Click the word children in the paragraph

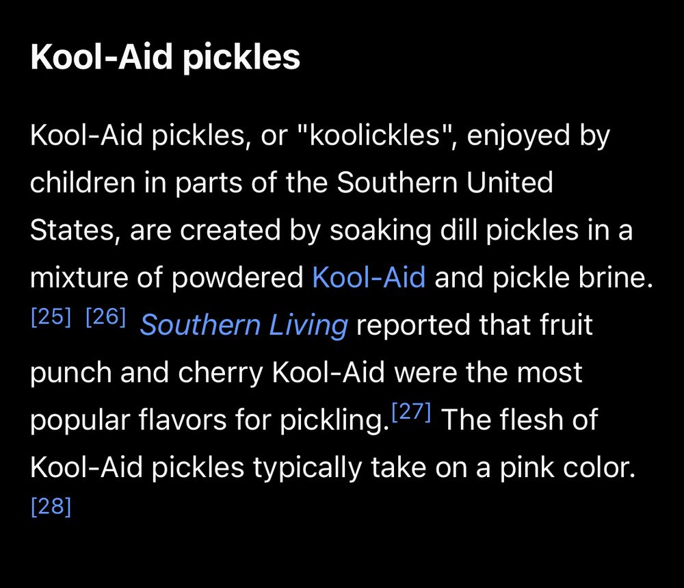pyautogui.click(x=83, y=183)
